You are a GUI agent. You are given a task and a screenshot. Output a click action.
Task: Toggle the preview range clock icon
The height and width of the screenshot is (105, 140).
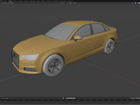[x=137, y=98]
